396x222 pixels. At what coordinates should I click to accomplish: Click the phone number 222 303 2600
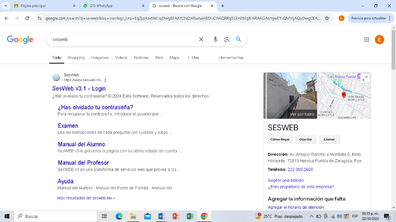tap(300, 169)
